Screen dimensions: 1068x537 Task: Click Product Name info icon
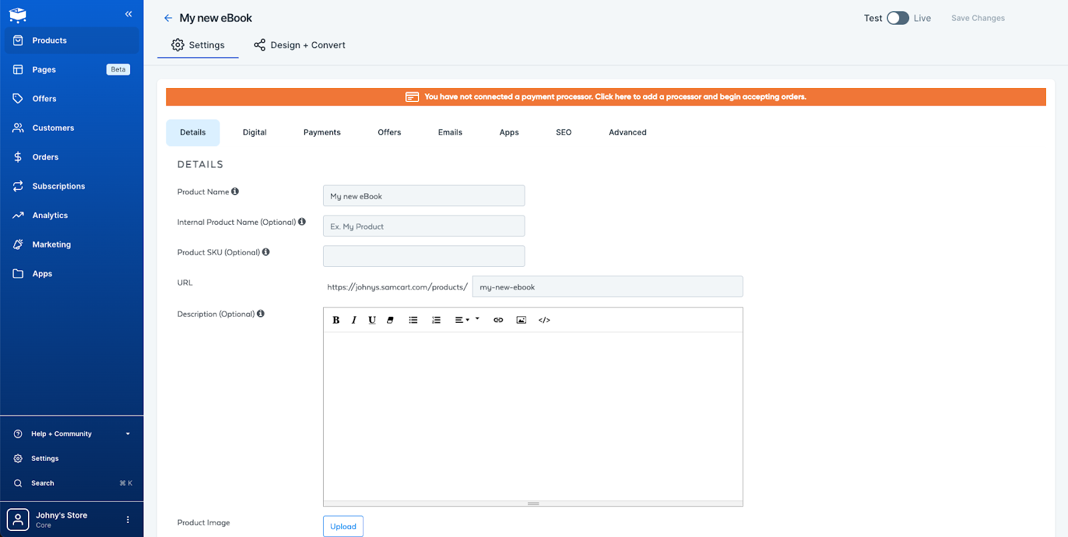click(x=235, y=191)
